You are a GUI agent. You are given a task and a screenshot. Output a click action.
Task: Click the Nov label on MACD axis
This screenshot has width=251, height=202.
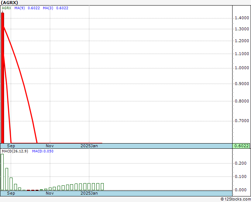(x=49, y=193)
